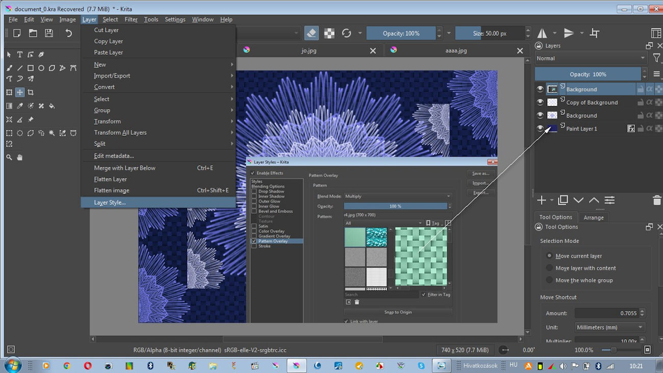Viewport: 663px width, 373px height.
Task: Select the Gradient tool
Action: coord(9,106)
